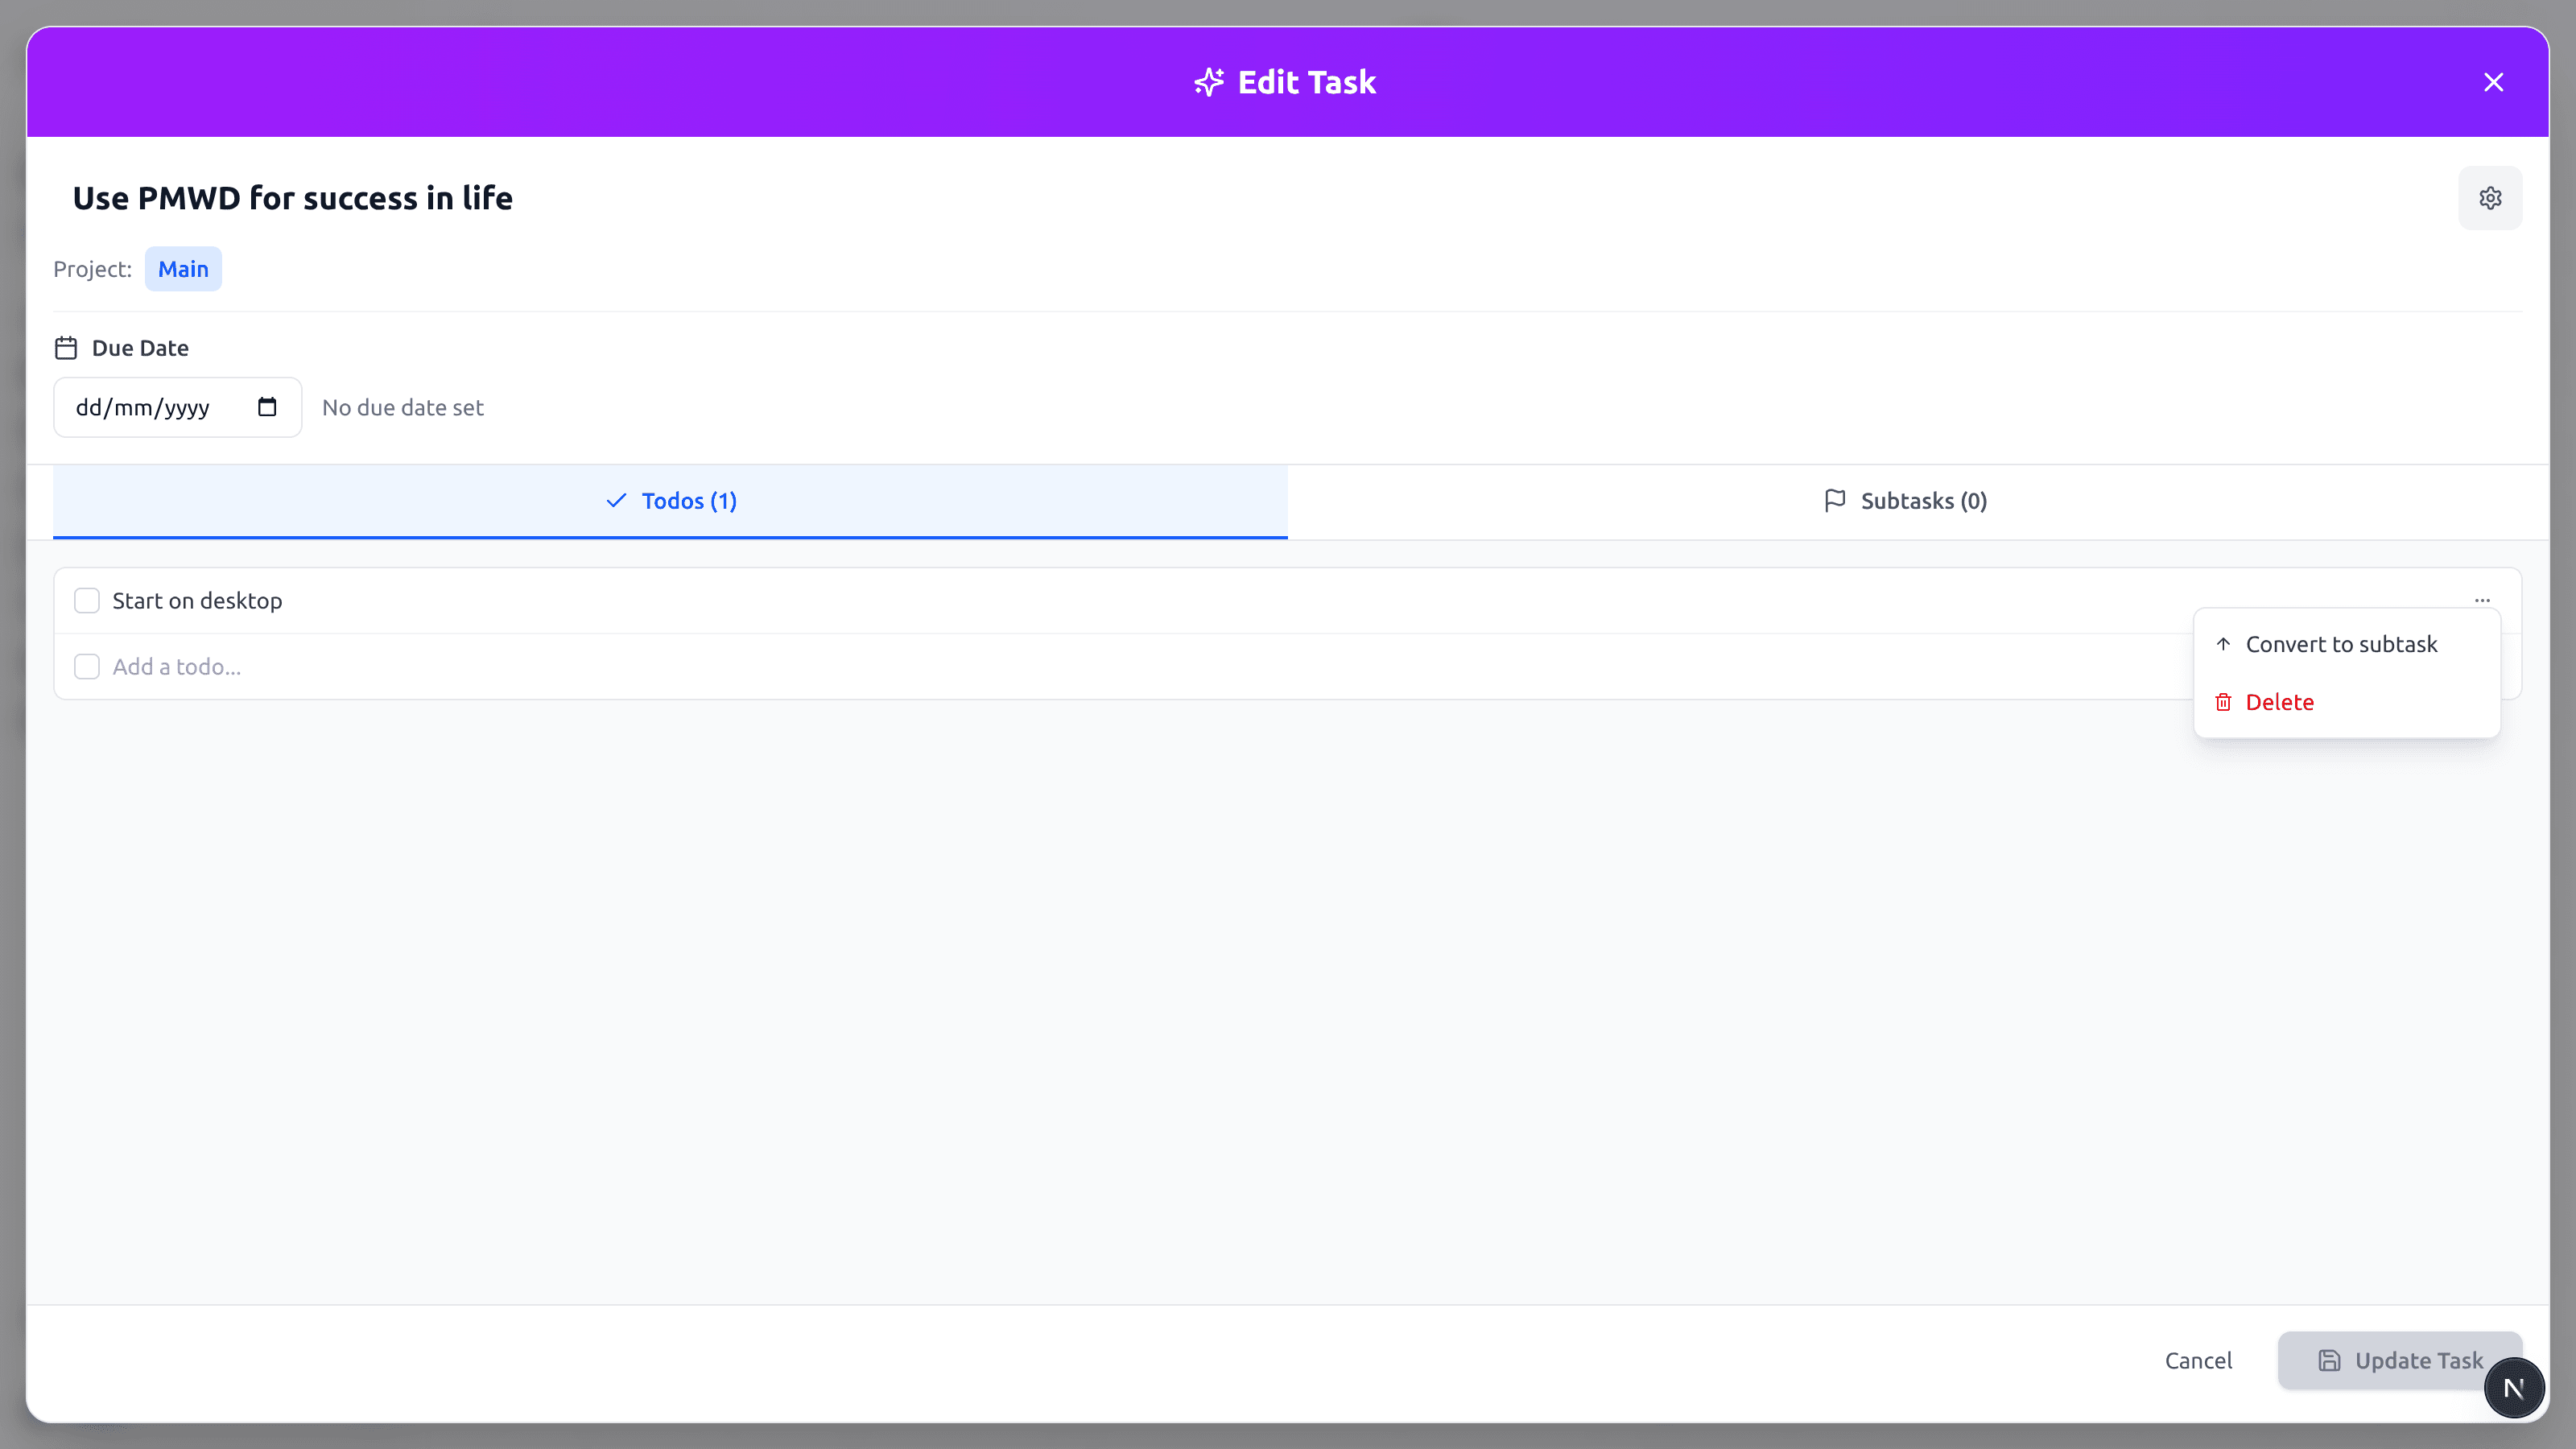Toggle the three-dot menu on the todo
Viewport: 2576px width, 1449px height.
pyautogui.click(x=2482, y=600)
